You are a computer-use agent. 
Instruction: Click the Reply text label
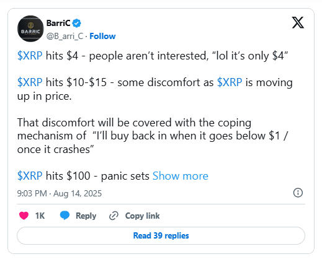[x=86, y=216]
